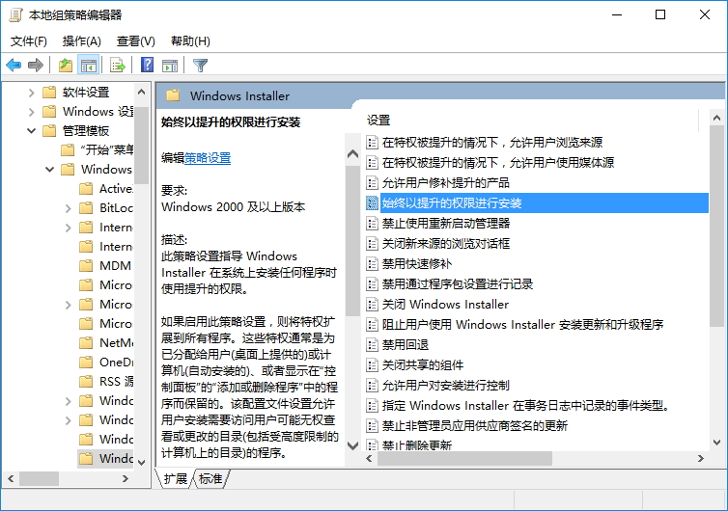Open the Help question mark icon
Viewport: 728px width, 511px height.
coord(147,65)
